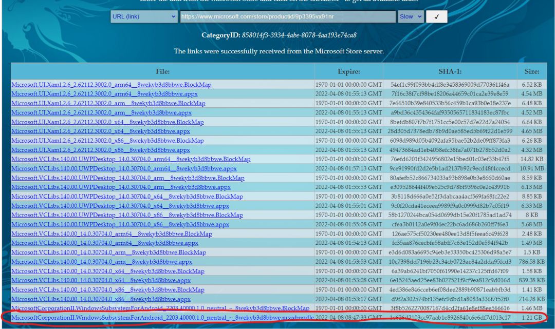Open VCLibs UWPDesktop arm64 BlockMap link
The height and width of the screenshot is (329, 555).
point(131,159)
